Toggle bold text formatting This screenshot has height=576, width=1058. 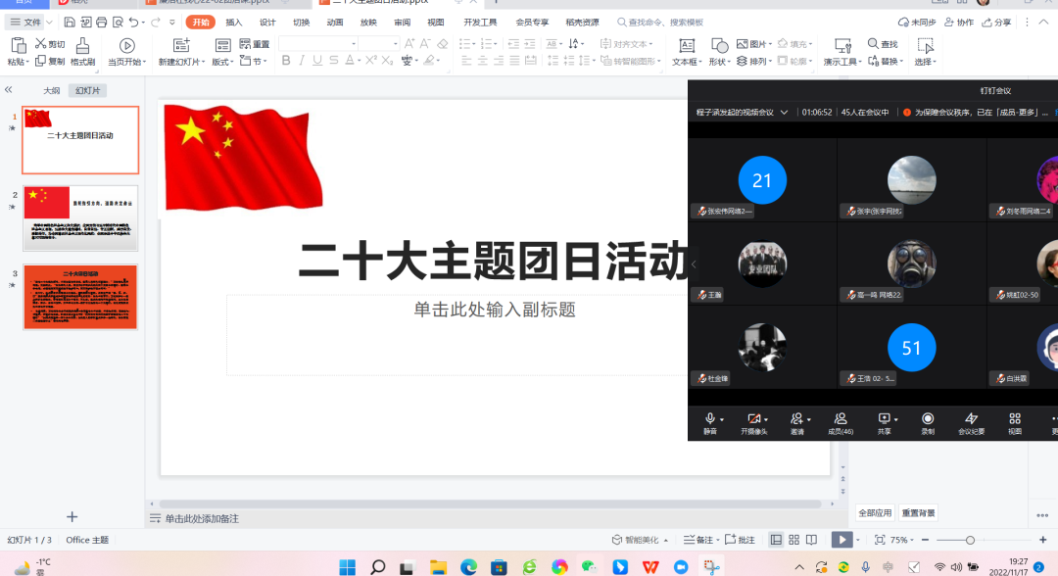[286, 61]
